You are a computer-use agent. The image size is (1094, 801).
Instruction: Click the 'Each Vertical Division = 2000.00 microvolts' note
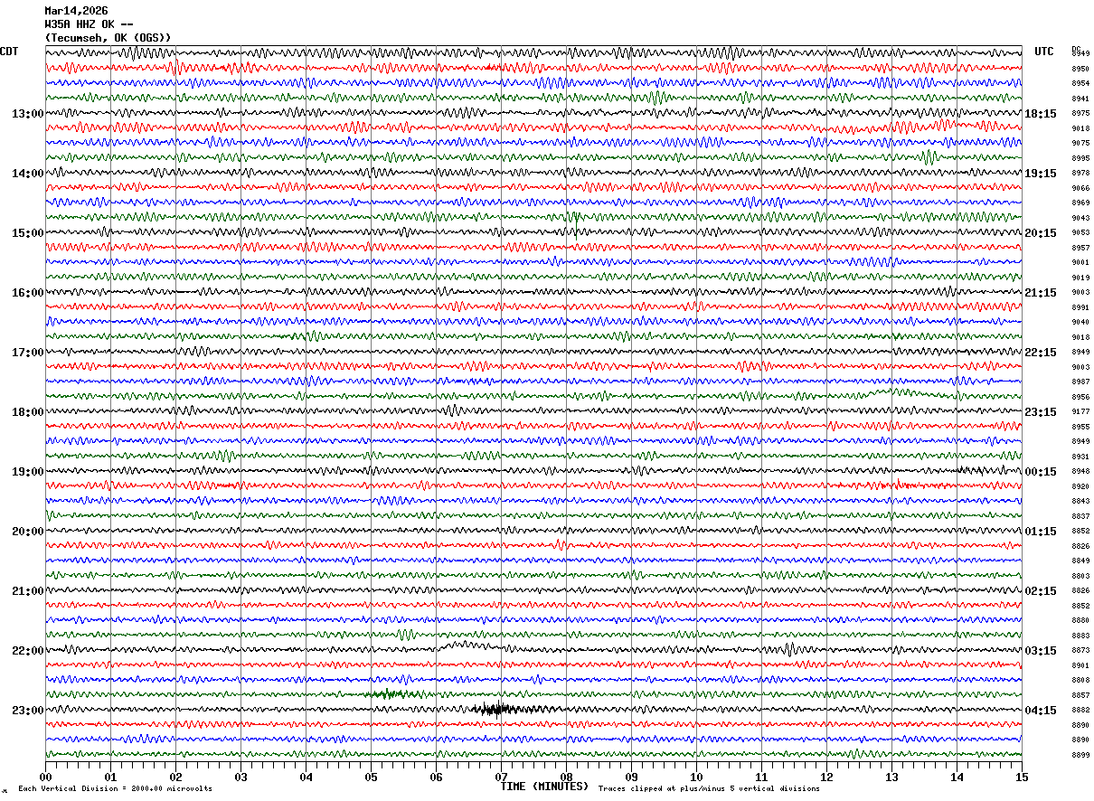click(115, 789)
